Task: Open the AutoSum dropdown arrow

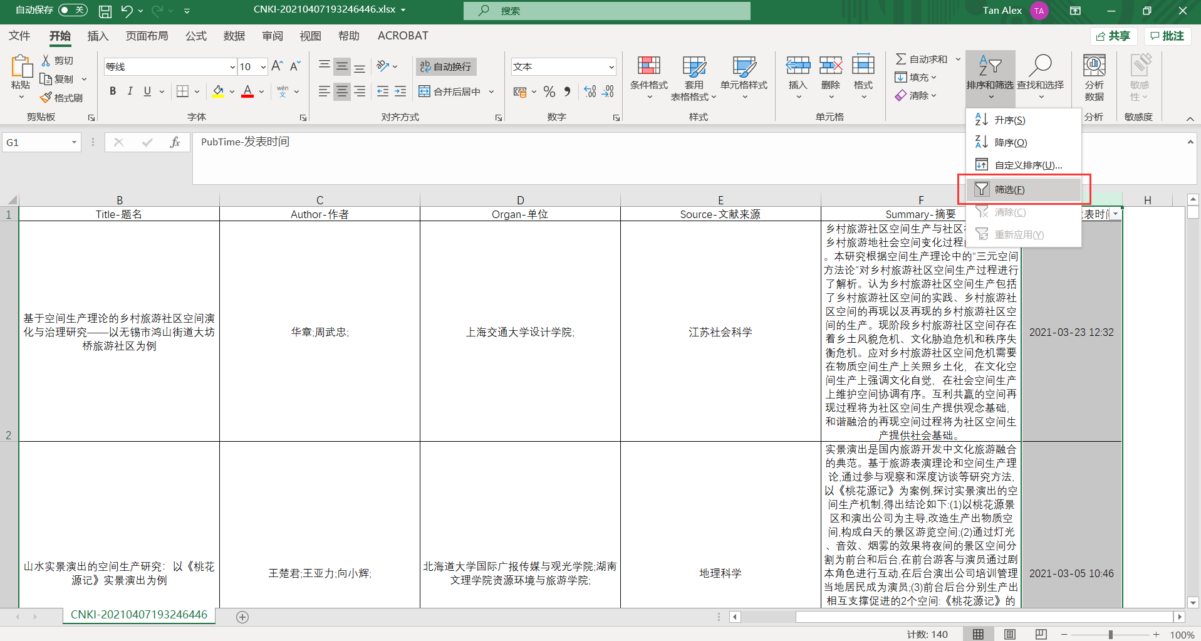Action: click(x=958, y=59)
